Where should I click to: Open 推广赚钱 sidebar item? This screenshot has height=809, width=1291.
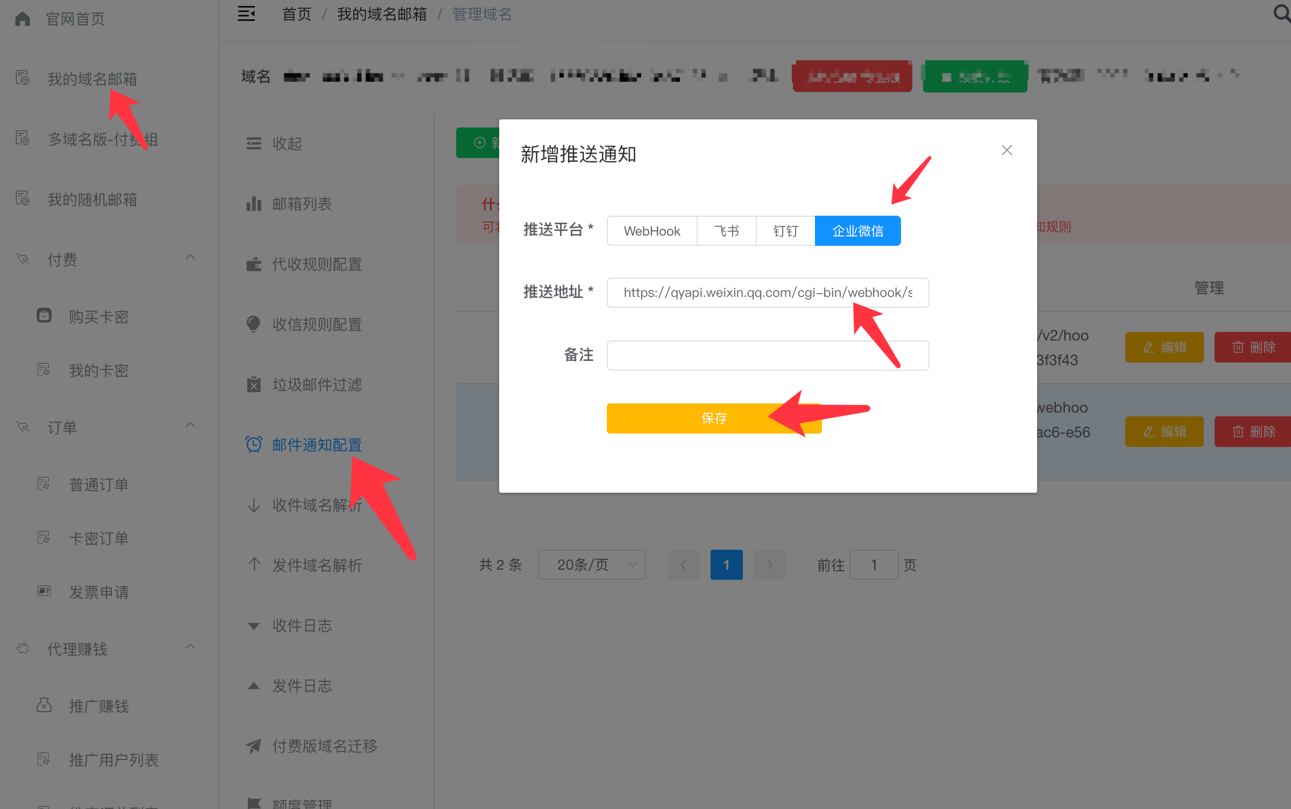point(99,706)
